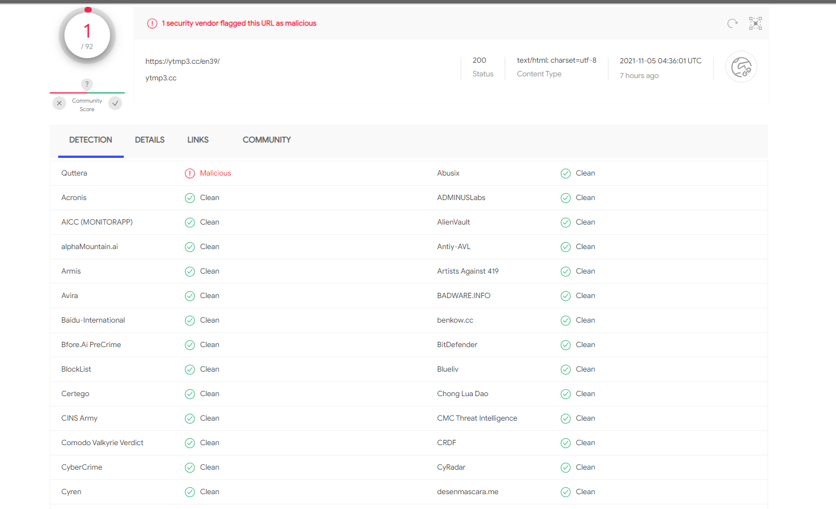Click the Clean verdict for Comodo Valkyrie Verdict
The image size is (836, 509).
[x=210, y=443]
